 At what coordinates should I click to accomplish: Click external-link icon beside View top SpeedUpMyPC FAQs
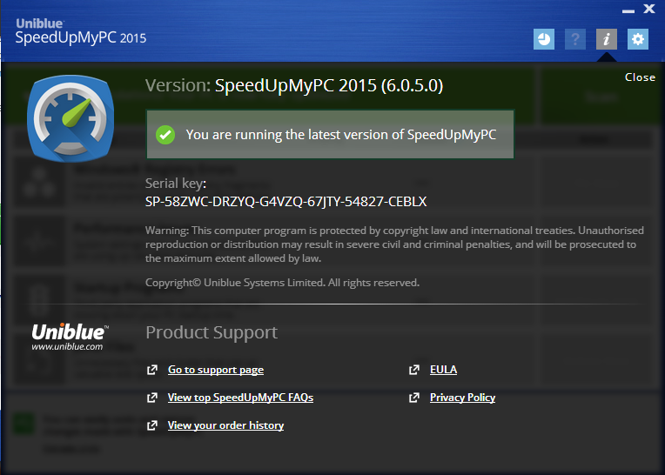pos(151,398)
